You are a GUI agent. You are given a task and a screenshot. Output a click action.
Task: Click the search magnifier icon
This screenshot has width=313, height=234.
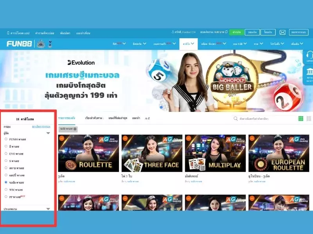click(x=236, y=119)
